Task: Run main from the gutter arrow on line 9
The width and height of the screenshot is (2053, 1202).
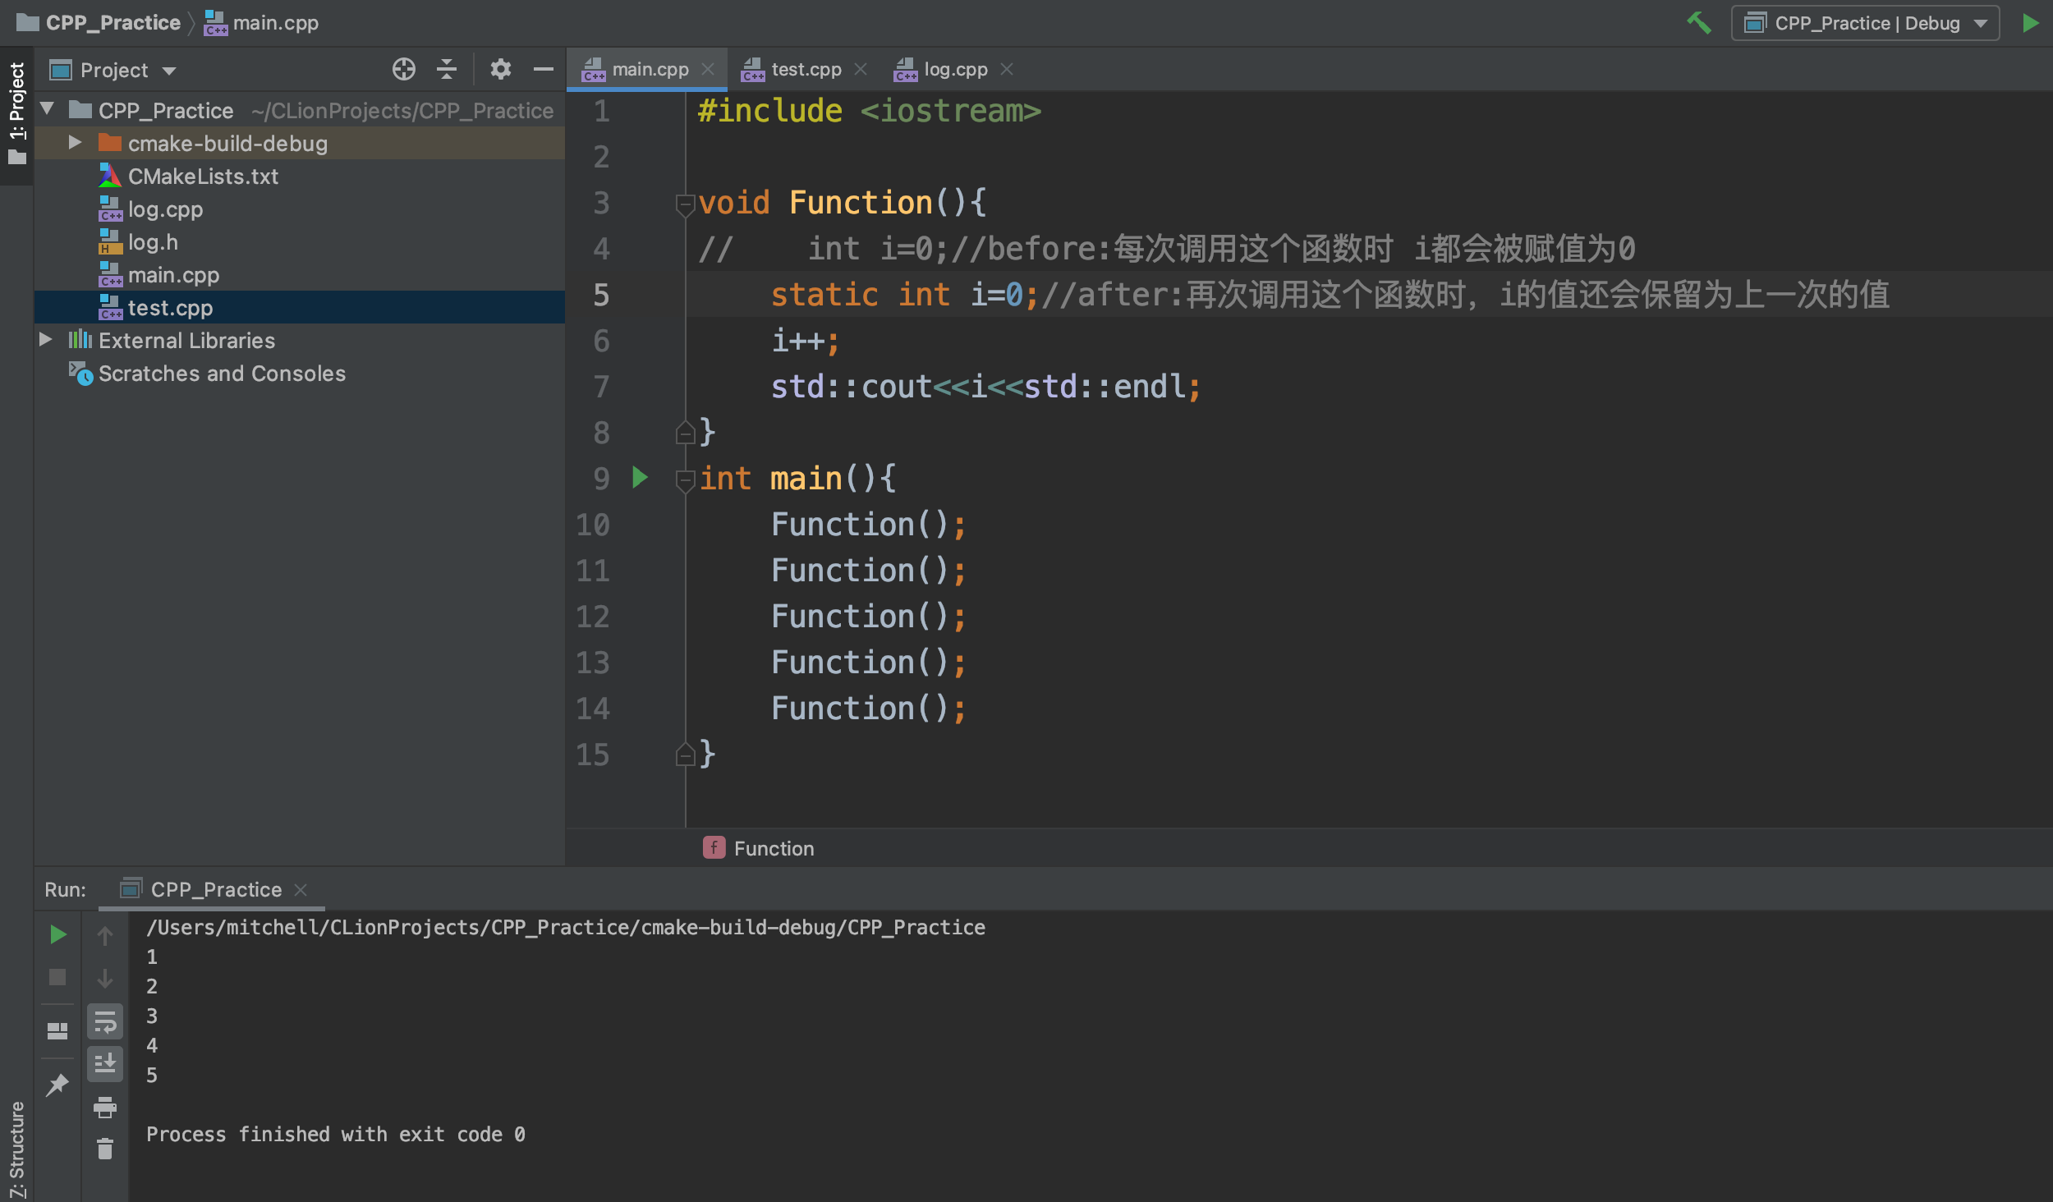Action: coord(639,479)
